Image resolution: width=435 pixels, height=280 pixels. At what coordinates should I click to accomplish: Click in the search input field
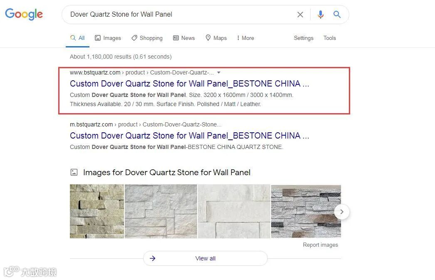point(180,15)
